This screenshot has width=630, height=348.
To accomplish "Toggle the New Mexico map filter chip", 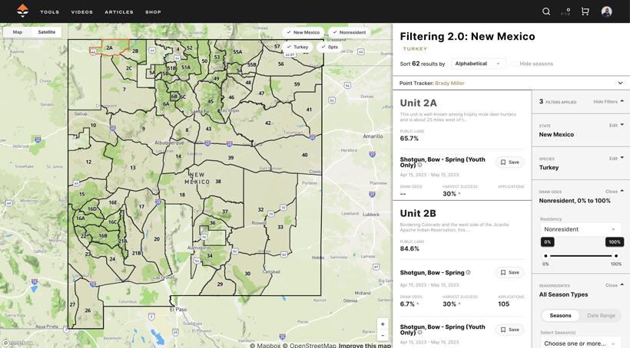I will (x=303, y=32).
